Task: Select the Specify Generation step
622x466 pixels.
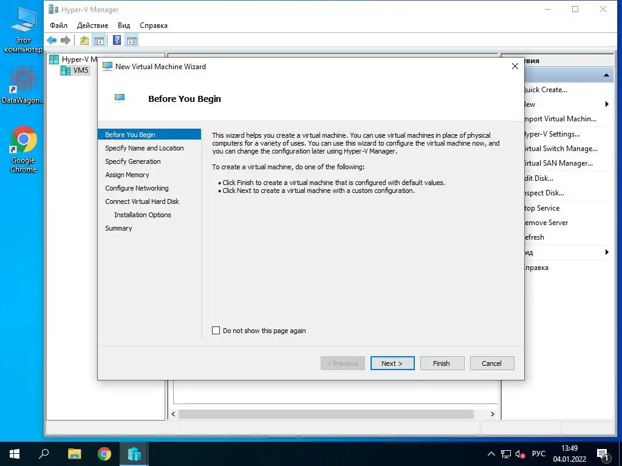Action: click(133, 161)
